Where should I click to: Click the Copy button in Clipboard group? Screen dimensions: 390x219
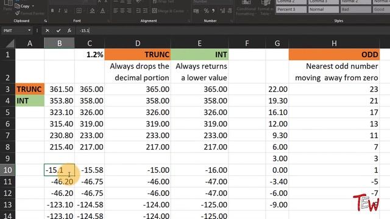click(x=23, y=6)
